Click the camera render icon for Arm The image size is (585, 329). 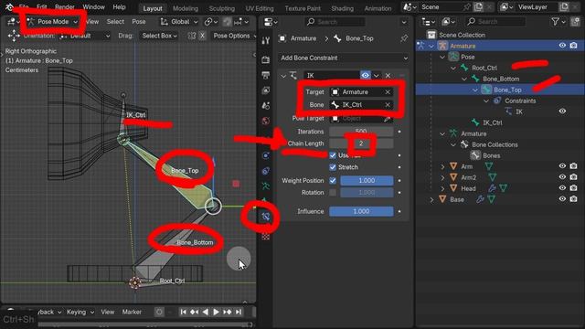click(x=573, y=166)
